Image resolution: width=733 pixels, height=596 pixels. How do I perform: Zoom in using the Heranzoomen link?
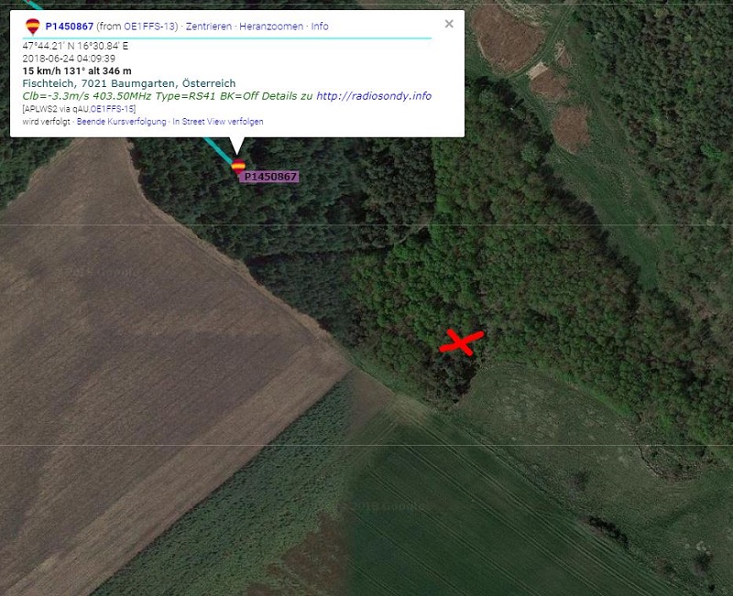pyautogui.click(x=271, y=27)
